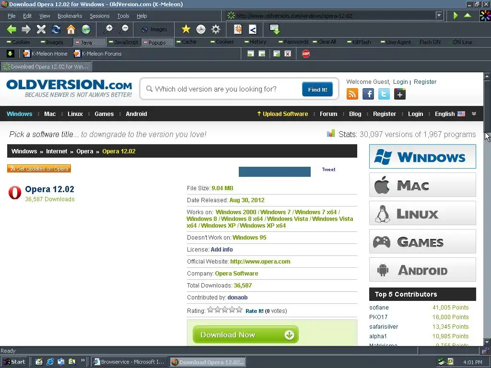Expand the double-chevron menu after English
Viewport: 491px width, 368px height.
pyautogui.click(x=474, y=114)
